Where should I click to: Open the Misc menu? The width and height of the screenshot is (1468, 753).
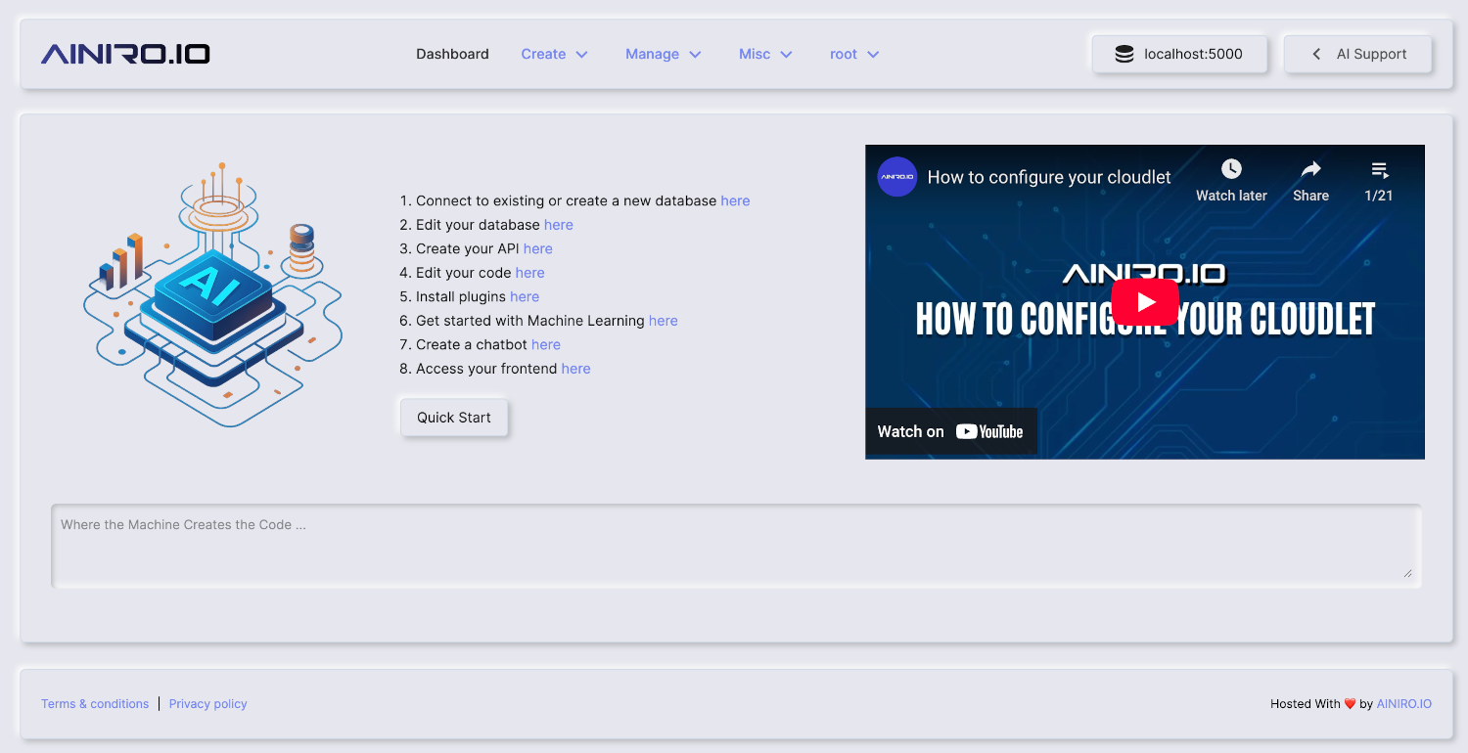pyautogui.click(x=765, y=54)
